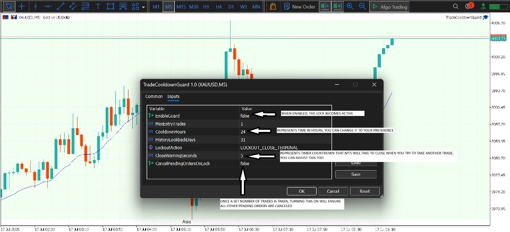The width and height of the screenshot is (510, 232).
Task: Select the vertical line drawing tool
Action: pos(36,6)
